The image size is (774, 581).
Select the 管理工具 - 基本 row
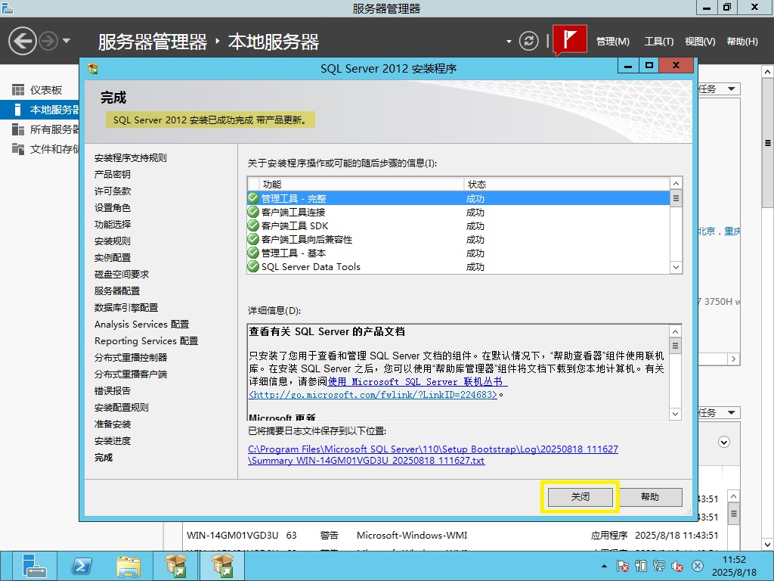click(x=458, y=253)
